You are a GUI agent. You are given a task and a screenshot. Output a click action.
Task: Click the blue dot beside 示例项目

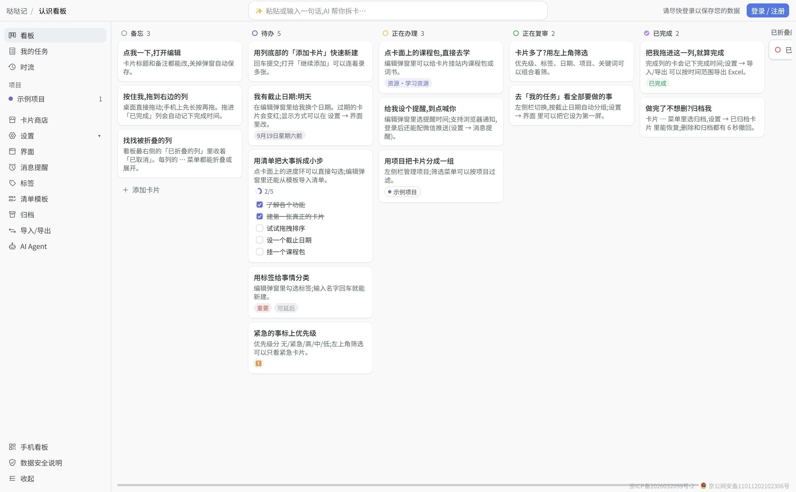[11, 99]
